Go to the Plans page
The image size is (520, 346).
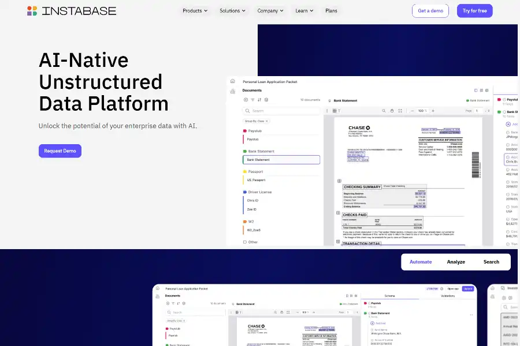(x=331, y=10)
